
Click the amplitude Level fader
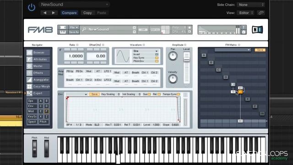pos(186,59)
